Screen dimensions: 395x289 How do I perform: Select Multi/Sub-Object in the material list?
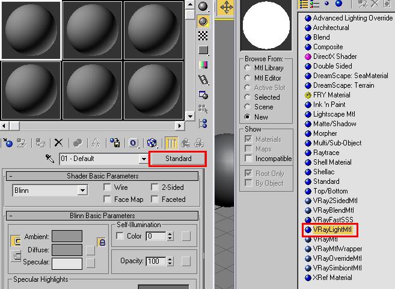click(x=333, y=143)
